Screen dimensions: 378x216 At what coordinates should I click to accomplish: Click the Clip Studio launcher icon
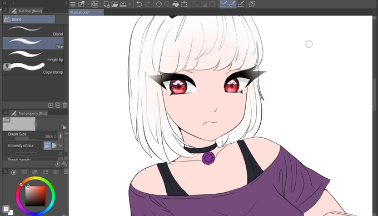[81, 4]
